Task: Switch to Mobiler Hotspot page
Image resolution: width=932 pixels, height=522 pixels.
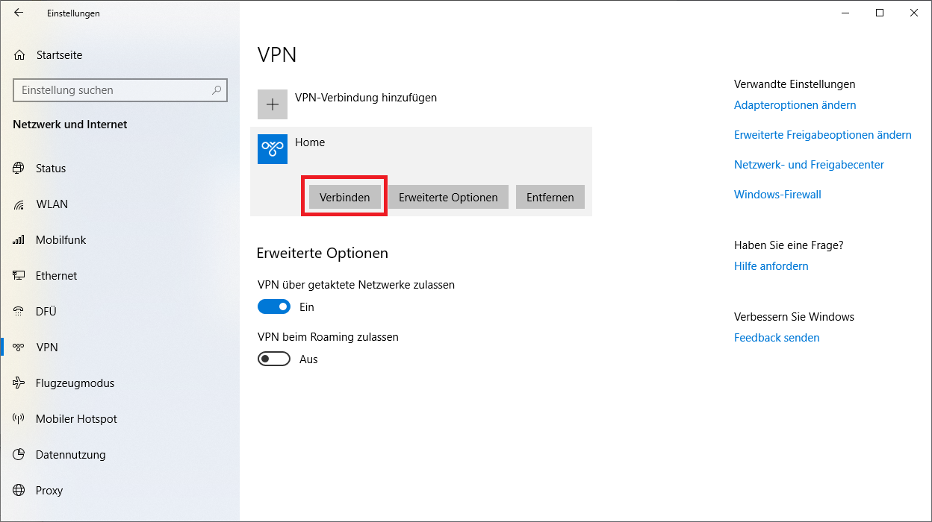Action: coord(76,419)
